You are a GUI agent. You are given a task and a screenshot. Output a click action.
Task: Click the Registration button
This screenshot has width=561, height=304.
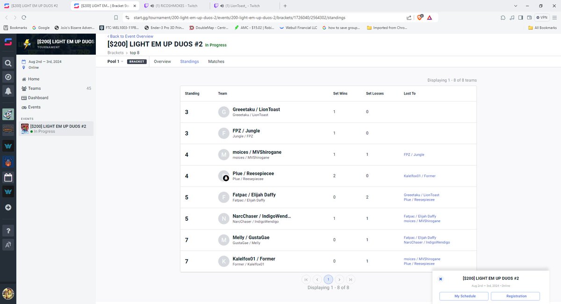pos(516,296)
